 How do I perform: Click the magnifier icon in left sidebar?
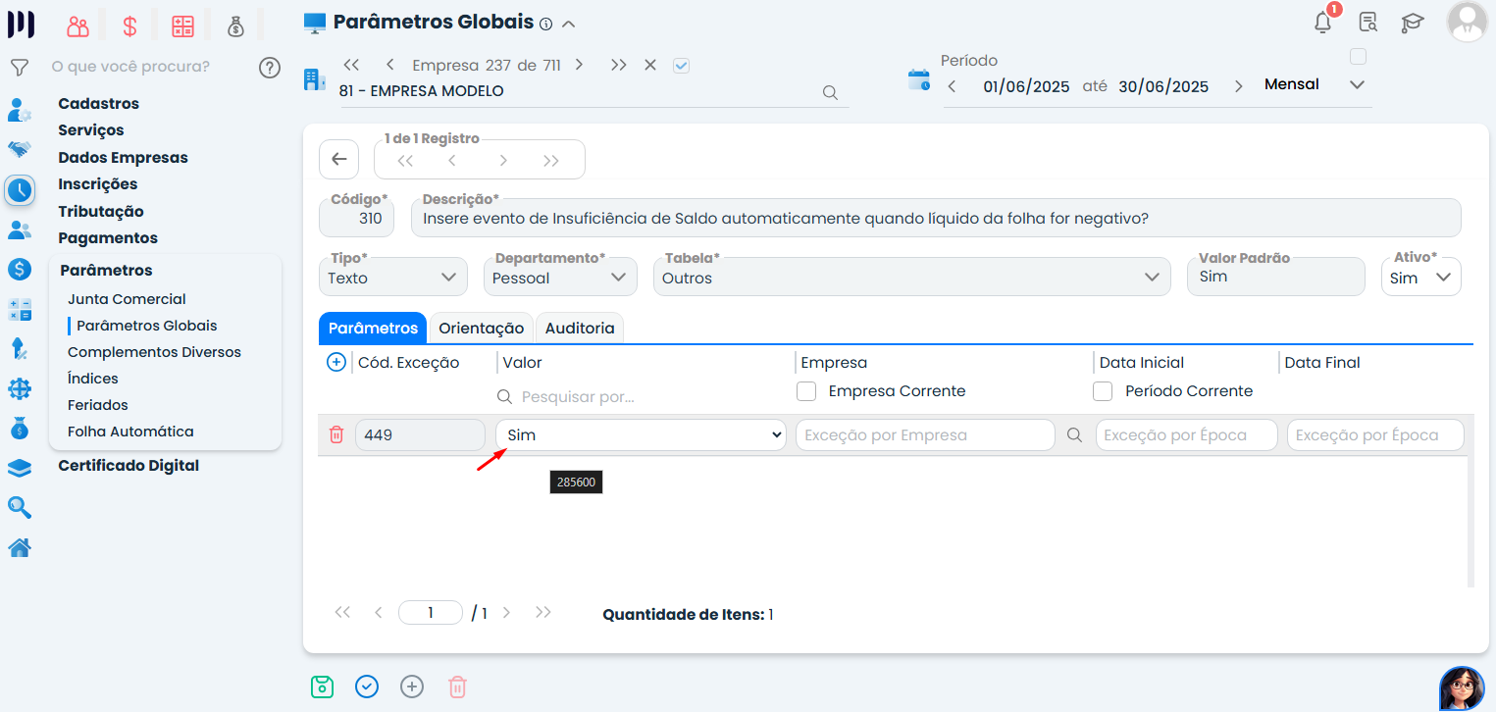point(20,507)
